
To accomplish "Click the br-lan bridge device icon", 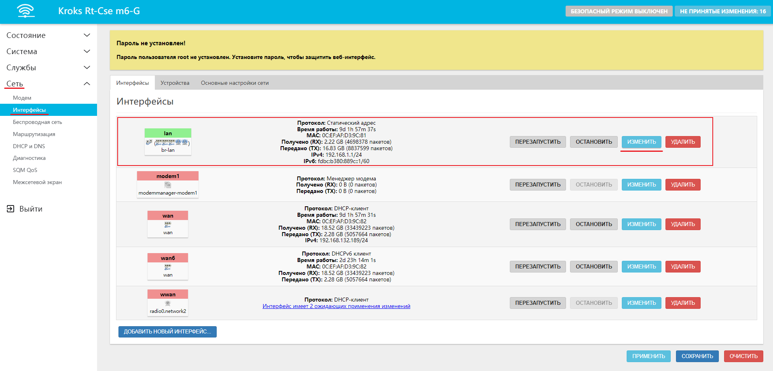I will coord(168,143).
